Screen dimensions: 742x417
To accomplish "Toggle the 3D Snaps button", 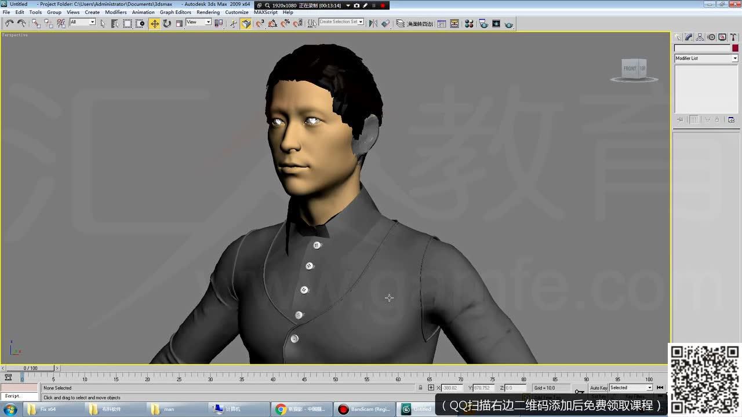I will click(260, 24).
